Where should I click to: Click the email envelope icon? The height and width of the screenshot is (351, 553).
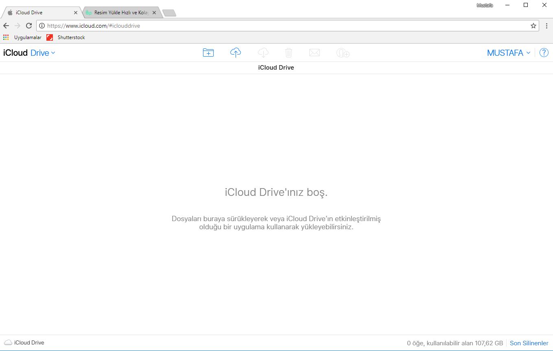point(314,53)
